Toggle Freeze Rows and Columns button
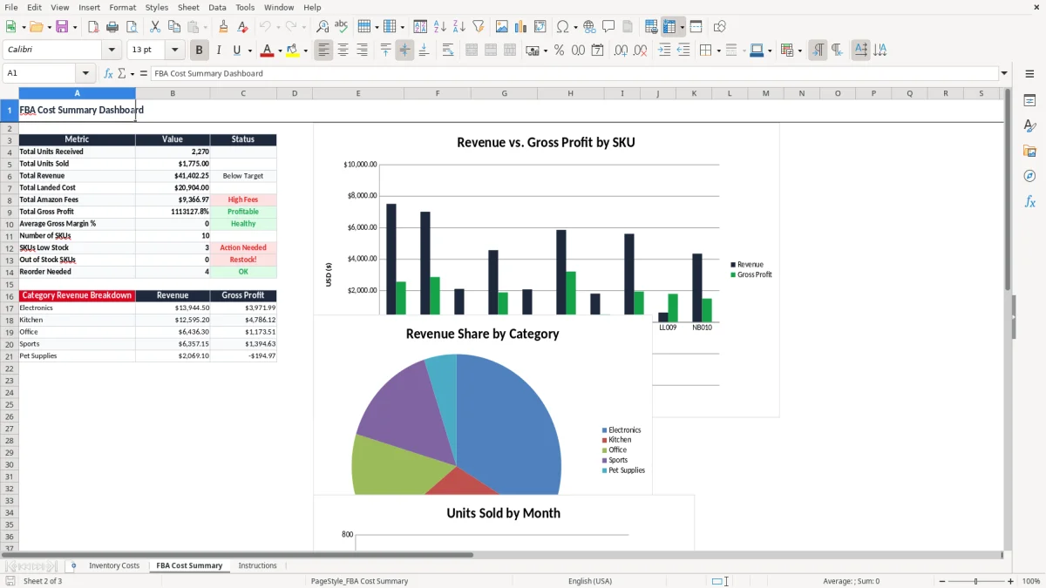1046x588 pixels. tap(669, 27)
